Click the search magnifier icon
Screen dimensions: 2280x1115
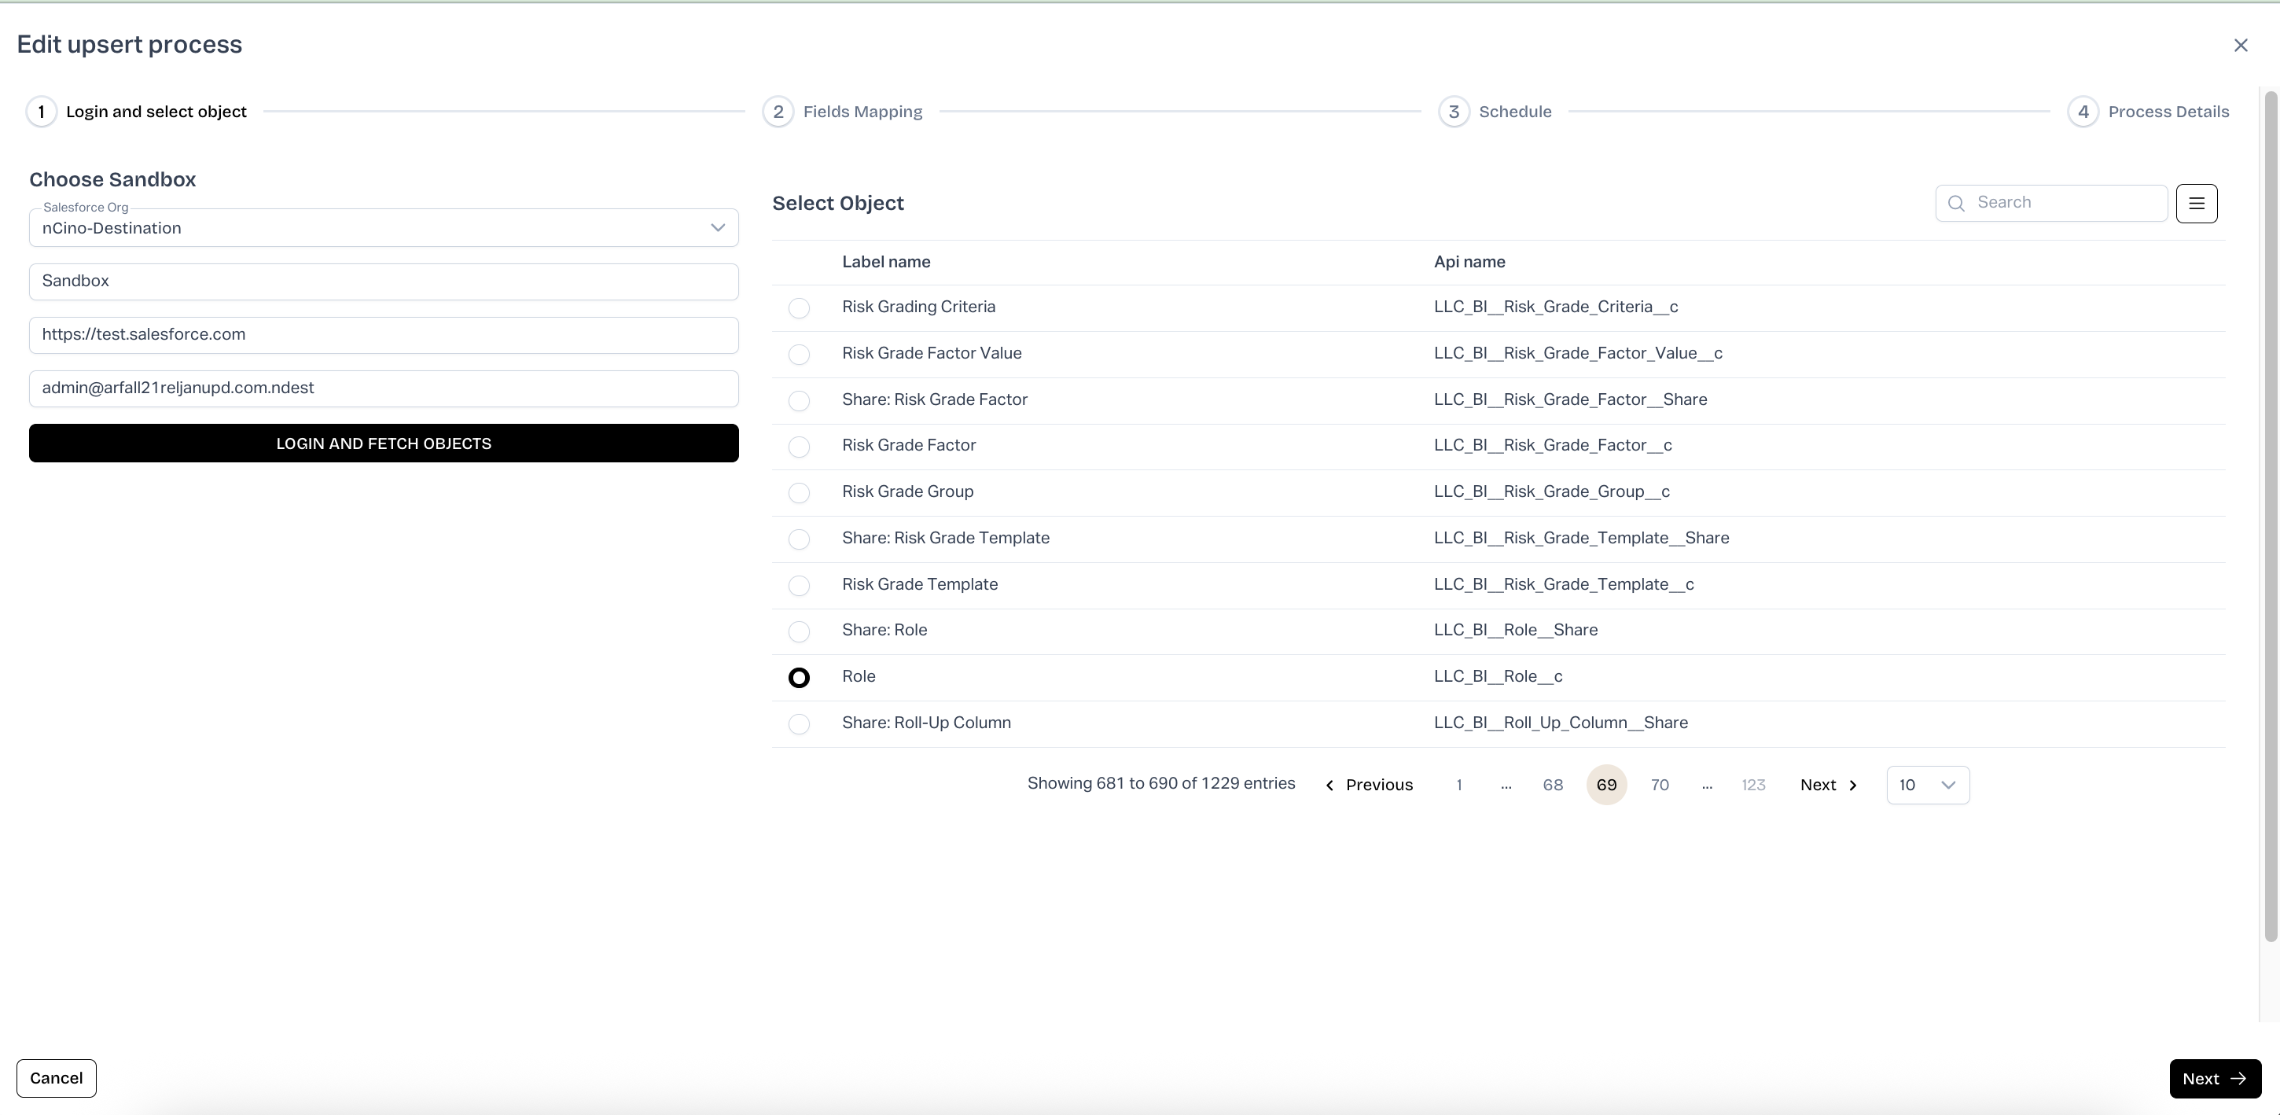[x=1956, y=204]
